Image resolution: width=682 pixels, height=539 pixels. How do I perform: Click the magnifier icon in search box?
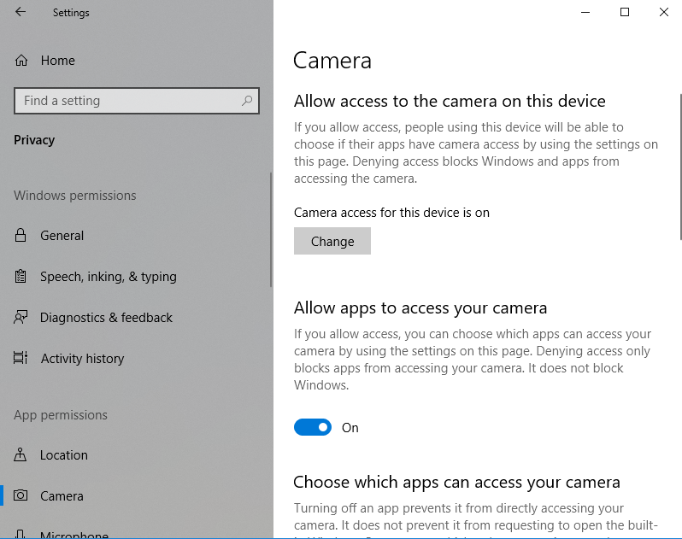point(247,101)
